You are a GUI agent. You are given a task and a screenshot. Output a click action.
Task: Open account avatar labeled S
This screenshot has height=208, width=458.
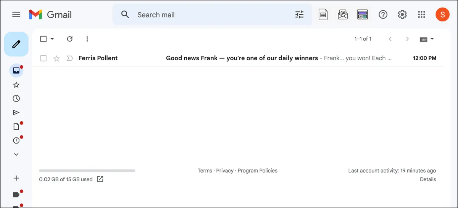click(x=442, y=15)
